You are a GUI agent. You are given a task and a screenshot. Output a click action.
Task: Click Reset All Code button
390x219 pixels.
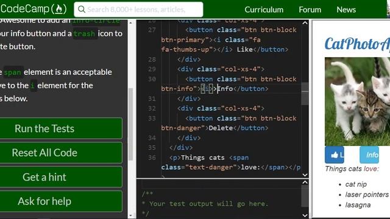(x=61, y=153)
